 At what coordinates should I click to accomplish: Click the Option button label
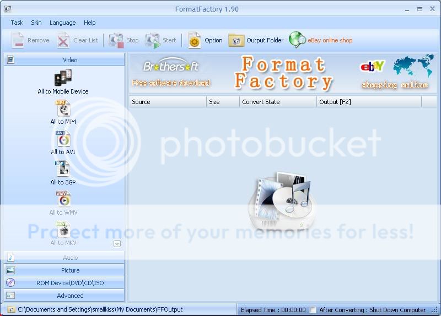click(213, 40)
